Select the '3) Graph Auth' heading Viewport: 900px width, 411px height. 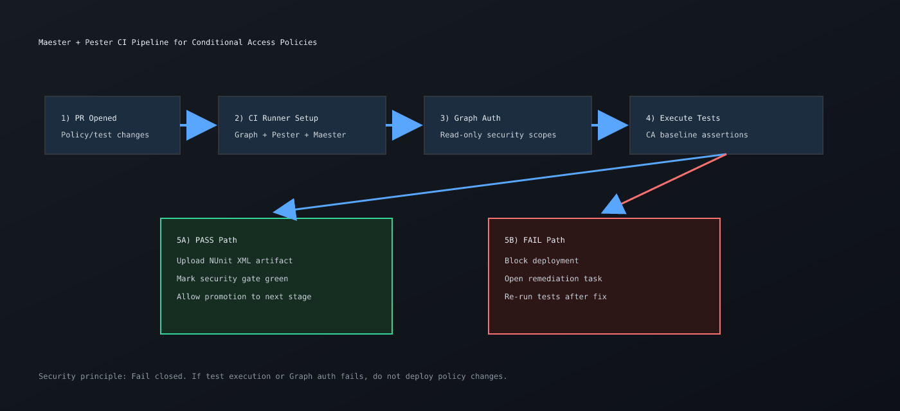pos(470,118)
